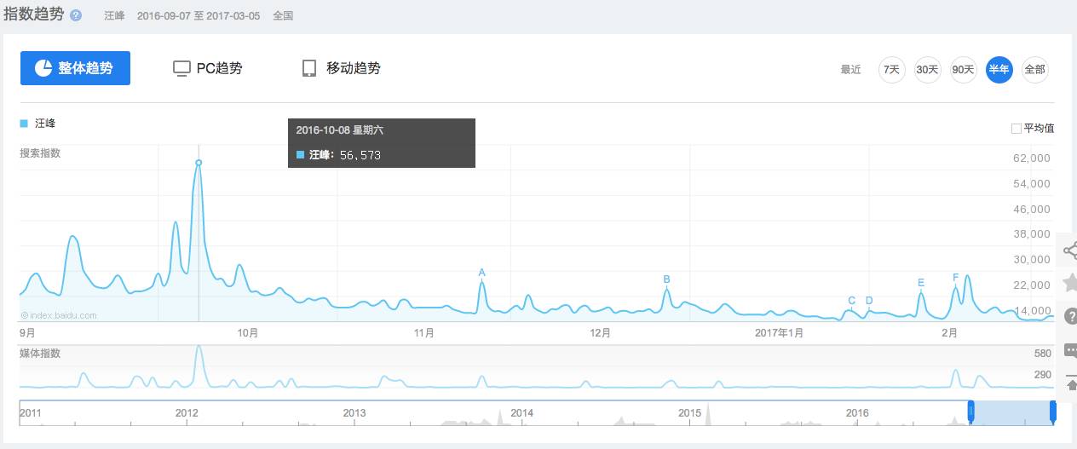Open the 全国 region selector
This screenshot has height=449, width=1077.
click(283, 15)
